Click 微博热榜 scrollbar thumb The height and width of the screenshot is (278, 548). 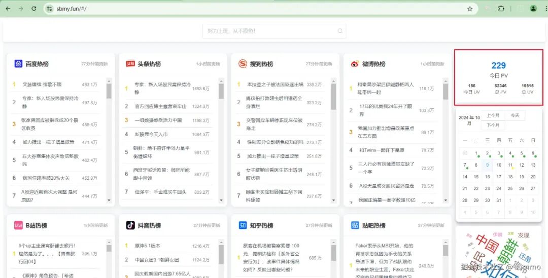tap(446, 92)
